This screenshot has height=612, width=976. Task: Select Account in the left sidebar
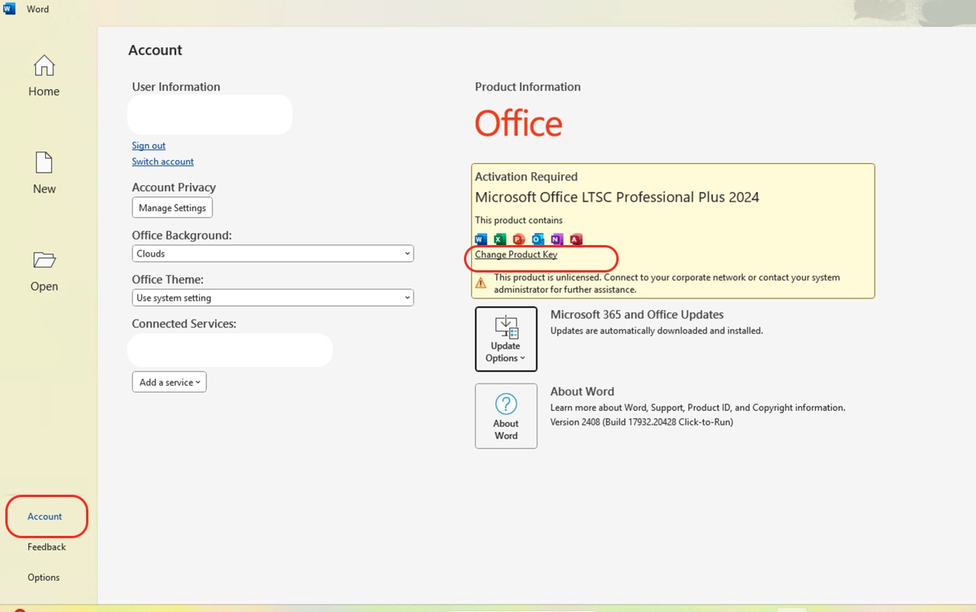(45, 516)
